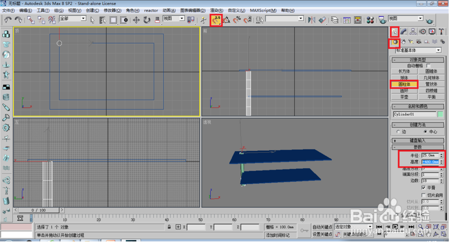Jump to the animation end frame
The image size is (456, 246).
(x=411, y=227)
